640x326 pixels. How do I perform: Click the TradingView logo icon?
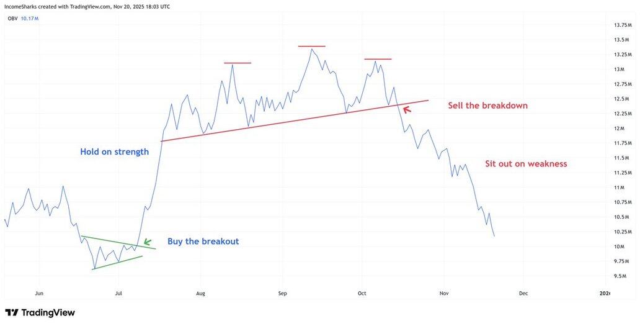12,312
